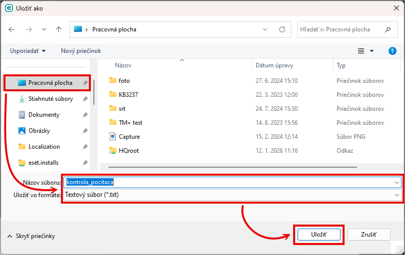Open the help question mark icon
The image size is (405, 255).
(x=392, y=51)
